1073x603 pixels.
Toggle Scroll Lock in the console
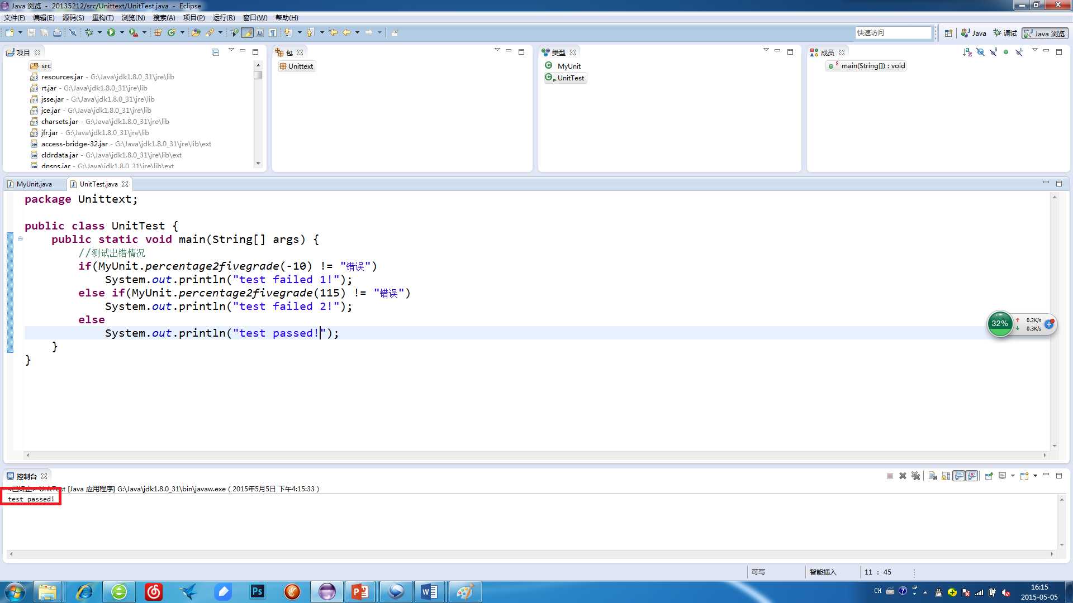[x=946, y=476]
